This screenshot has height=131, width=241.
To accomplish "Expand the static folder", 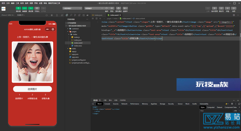I will tap(74, 49).
